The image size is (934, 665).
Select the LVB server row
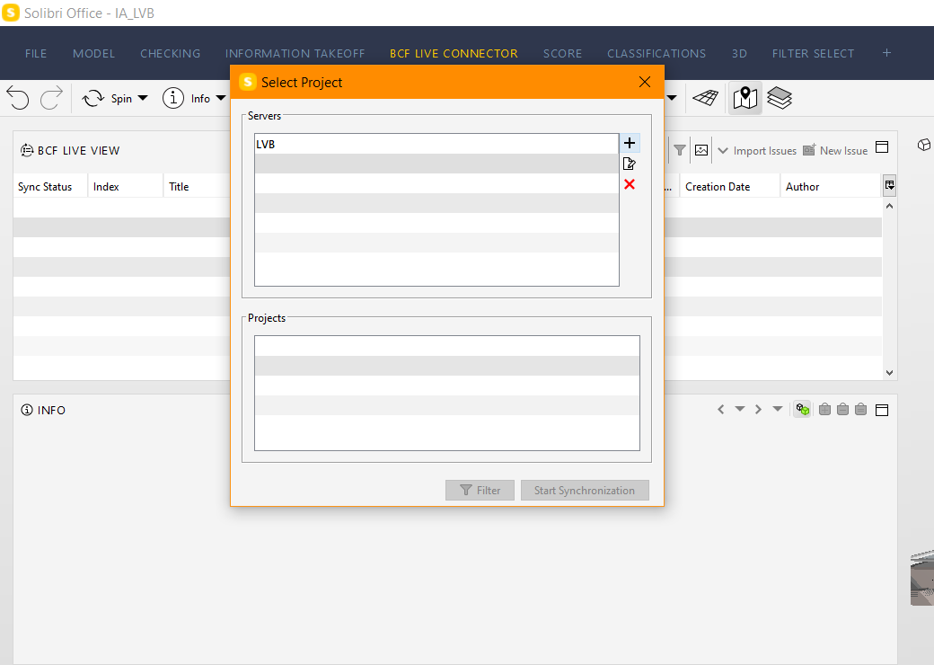[436, 144]
